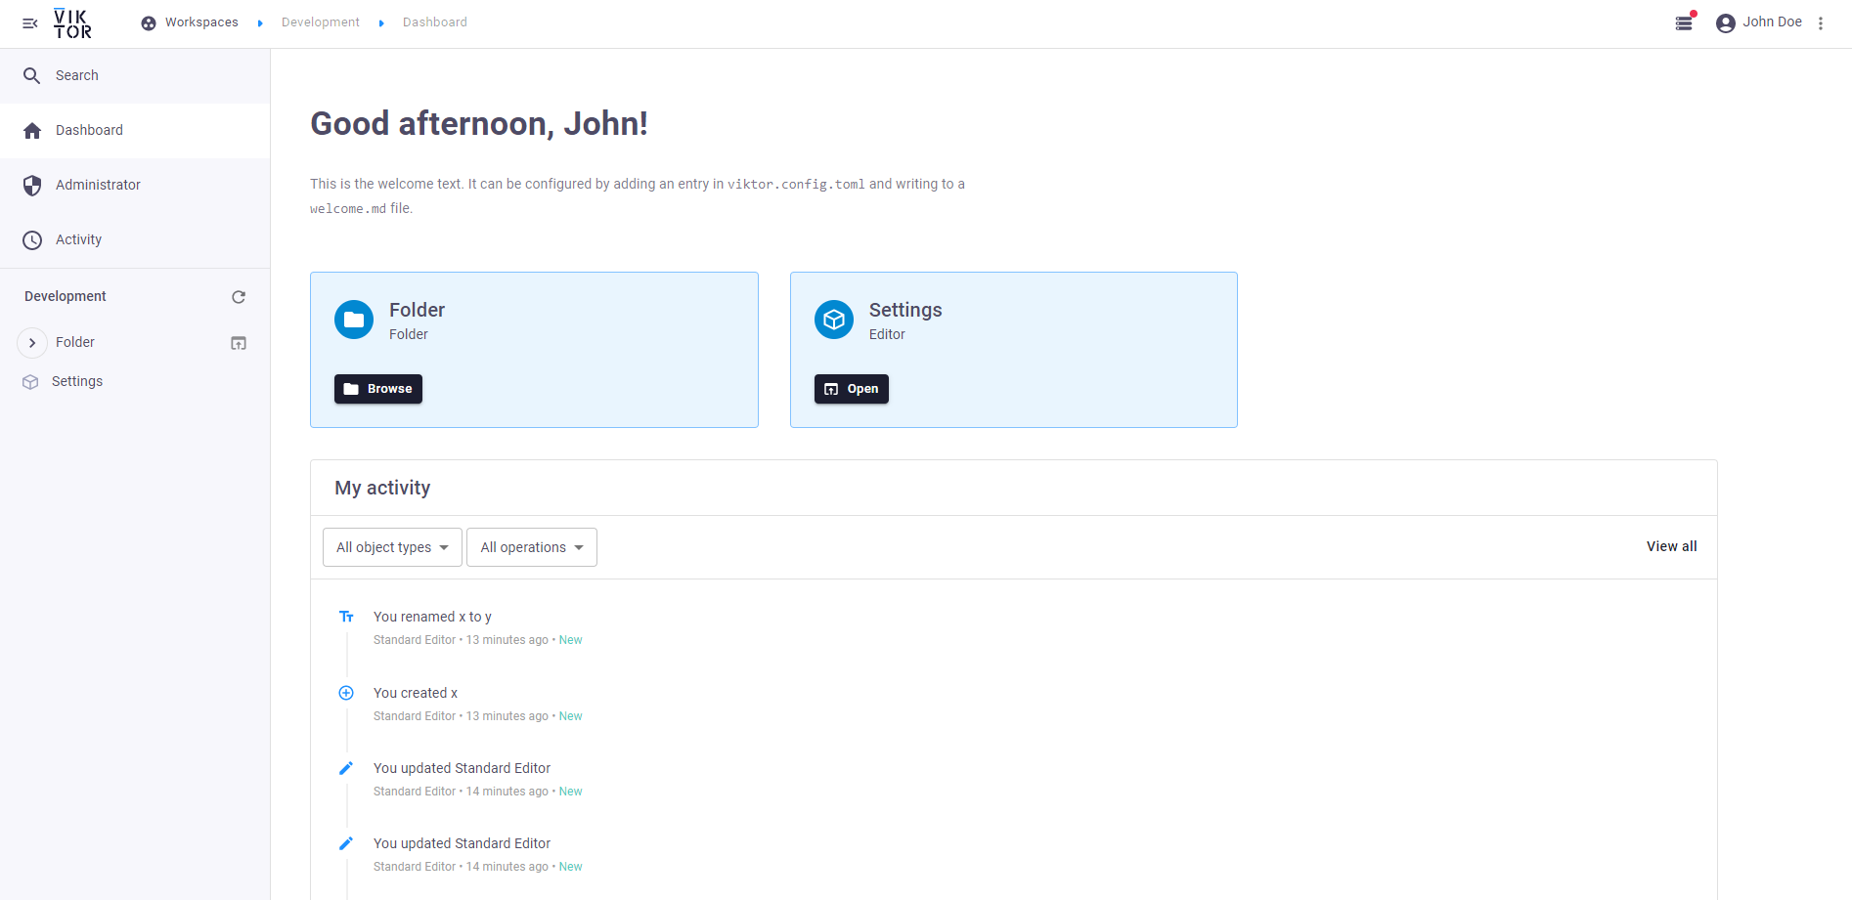The image size is (1852, 900).
Task: Go to Administrator in the sidebar
Action: pyautogui.click(x=98, y=185)
